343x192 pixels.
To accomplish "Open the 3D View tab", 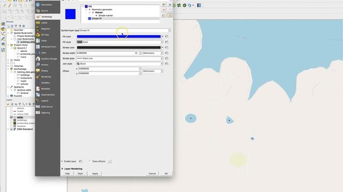I will point(47,35).
